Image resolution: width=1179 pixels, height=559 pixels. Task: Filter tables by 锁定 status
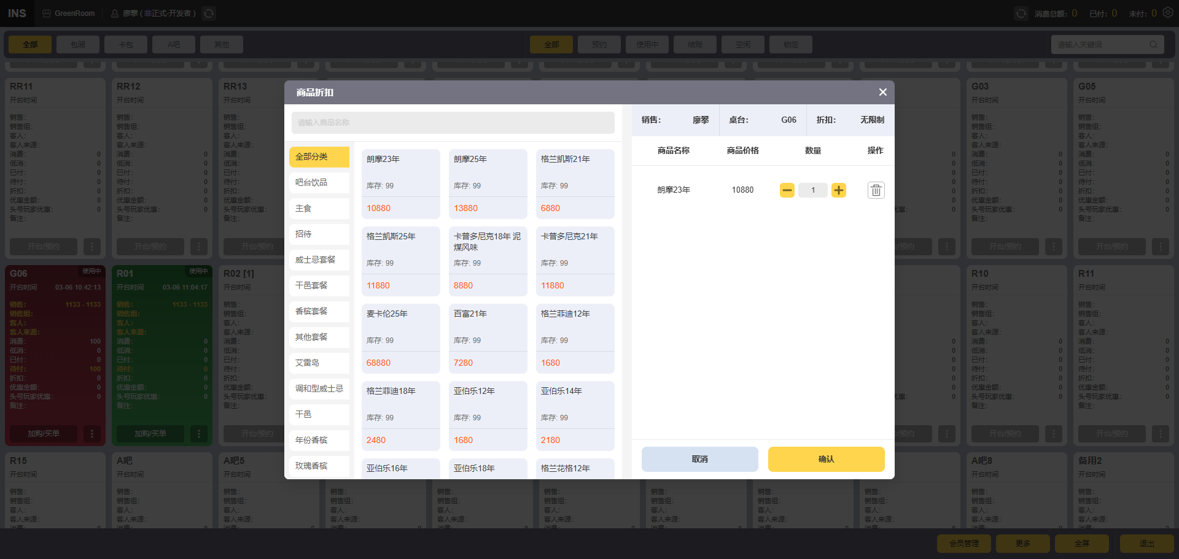pos(791,45)
